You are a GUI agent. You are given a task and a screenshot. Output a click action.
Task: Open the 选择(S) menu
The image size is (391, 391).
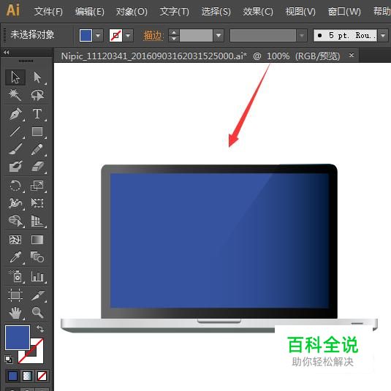(x=216, y=12)
